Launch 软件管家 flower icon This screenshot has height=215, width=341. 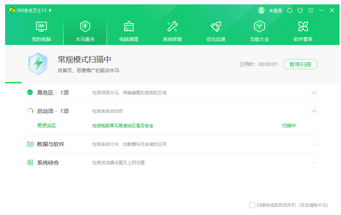click(x=303, y=27)
